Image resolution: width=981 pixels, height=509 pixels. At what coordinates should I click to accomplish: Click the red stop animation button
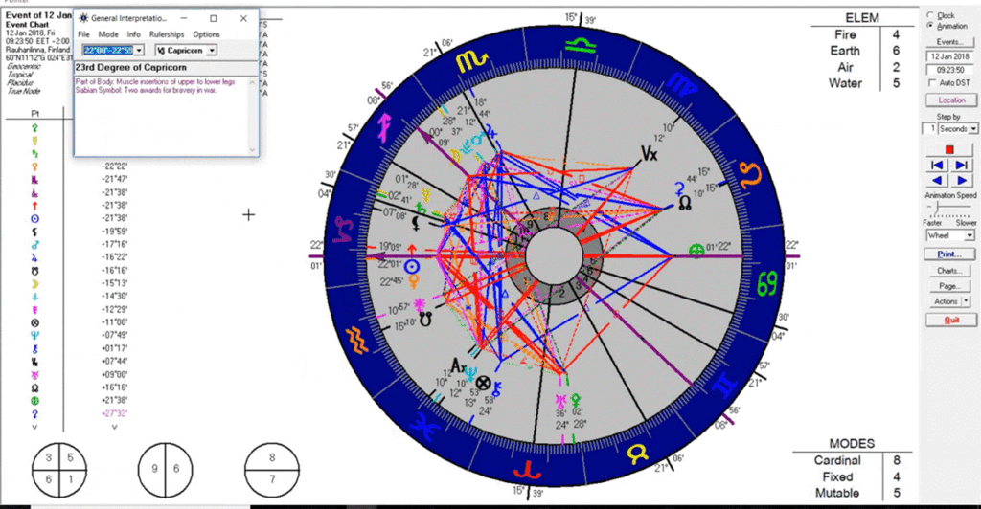[949, 150]
